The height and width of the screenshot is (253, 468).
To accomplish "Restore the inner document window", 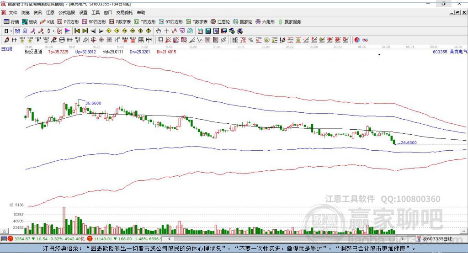I will tap(457, 12).
